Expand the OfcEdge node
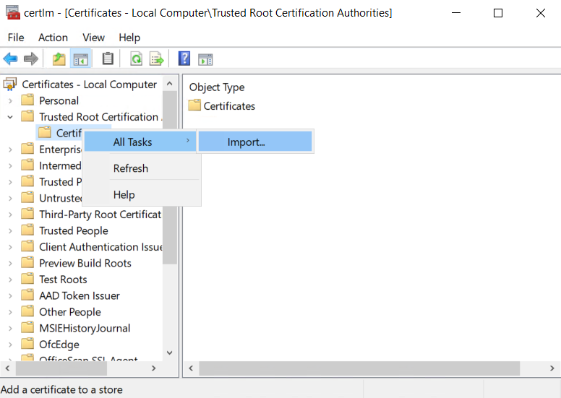561x398 pixels. pyautogui.click(x=10, y=345)
